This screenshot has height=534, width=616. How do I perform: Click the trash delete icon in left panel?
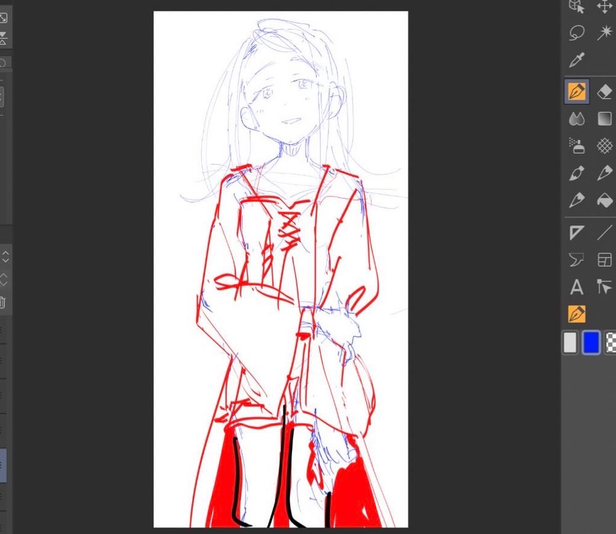click(2, 303)
